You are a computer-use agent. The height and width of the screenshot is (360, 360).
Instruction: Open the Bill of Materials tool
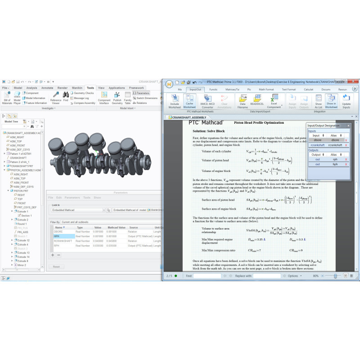point(7,99)
